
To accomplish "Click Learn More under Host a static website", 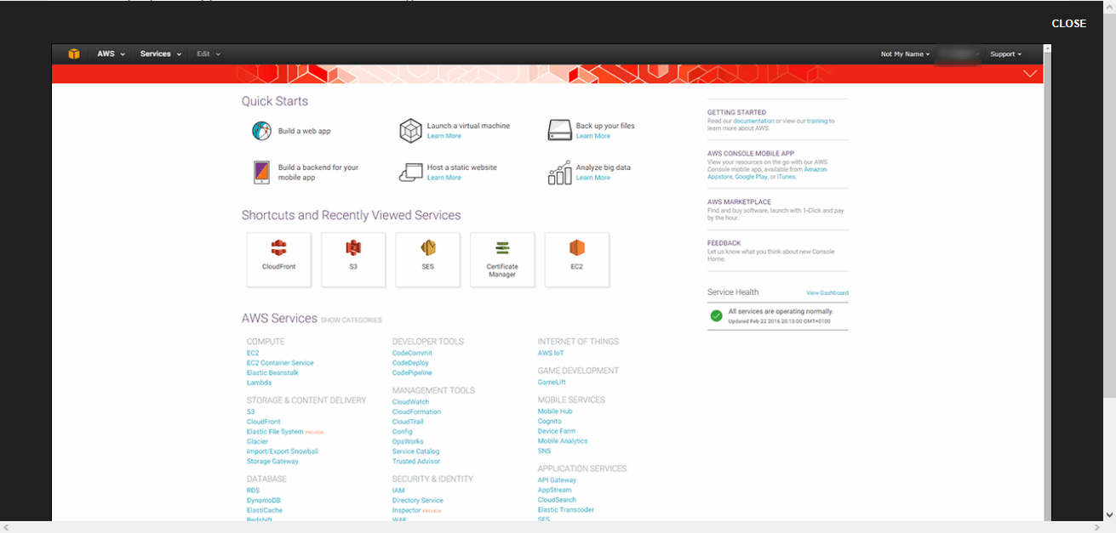I will click(x=444, y=178).
